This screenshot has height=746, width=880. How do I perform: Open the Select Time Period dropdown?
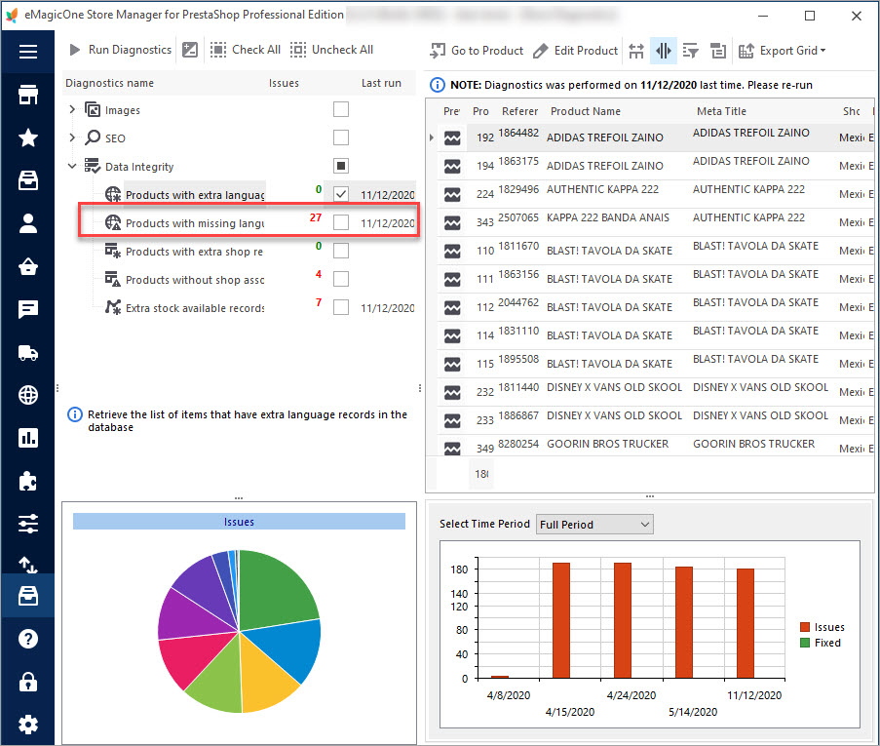(594, 524)
